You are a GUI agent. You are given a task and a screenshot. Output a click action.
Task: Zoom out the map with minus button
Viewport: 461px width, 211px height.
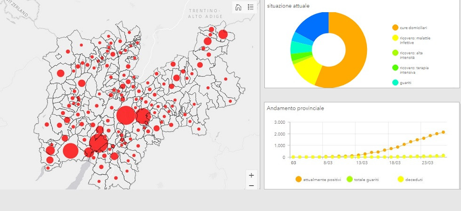(251, 186)
